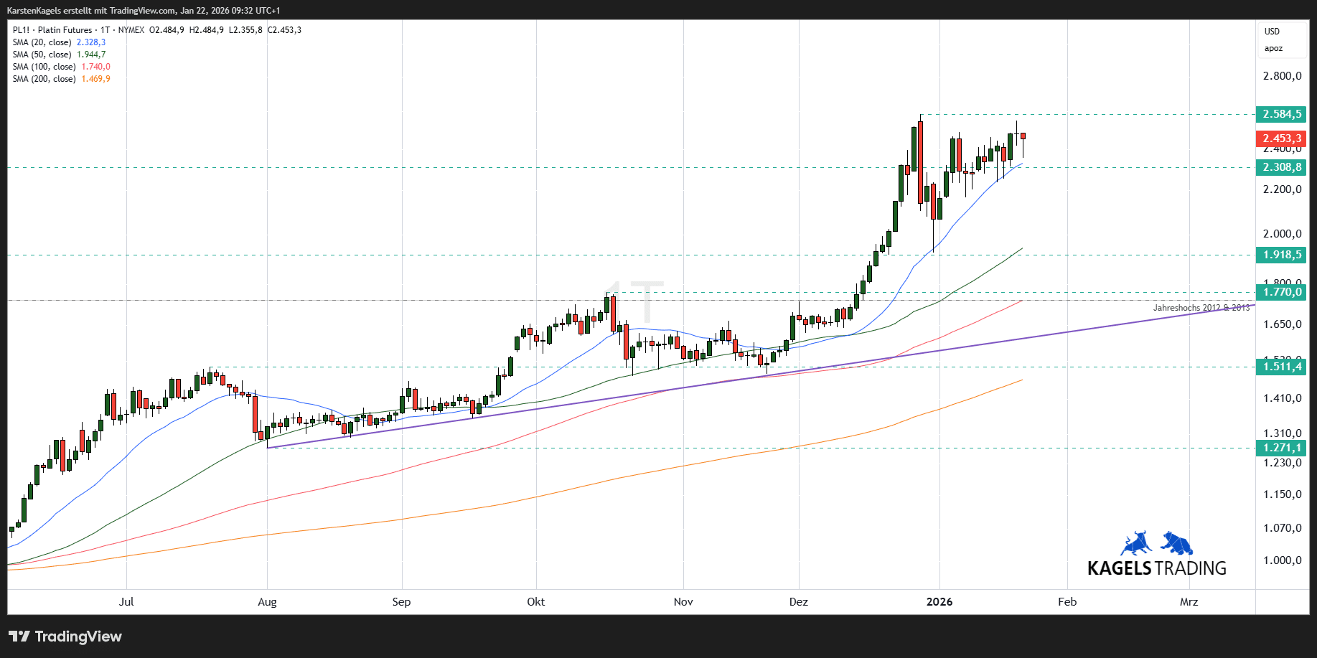Select the SMA (20, close) indicator legend
Image resolution: width=1317 pixels, height=658 pixels.
[x=42, y=42]
